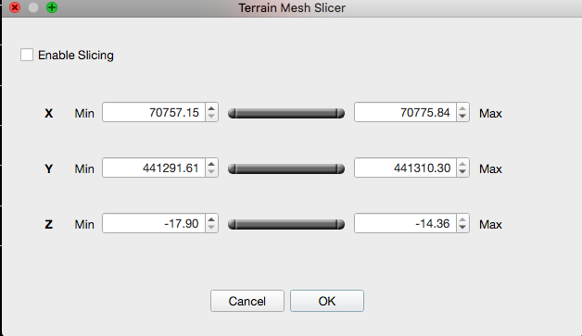Enable the Enable Slicing checkbox
The image size is (582, 336).
coord(27,55)
